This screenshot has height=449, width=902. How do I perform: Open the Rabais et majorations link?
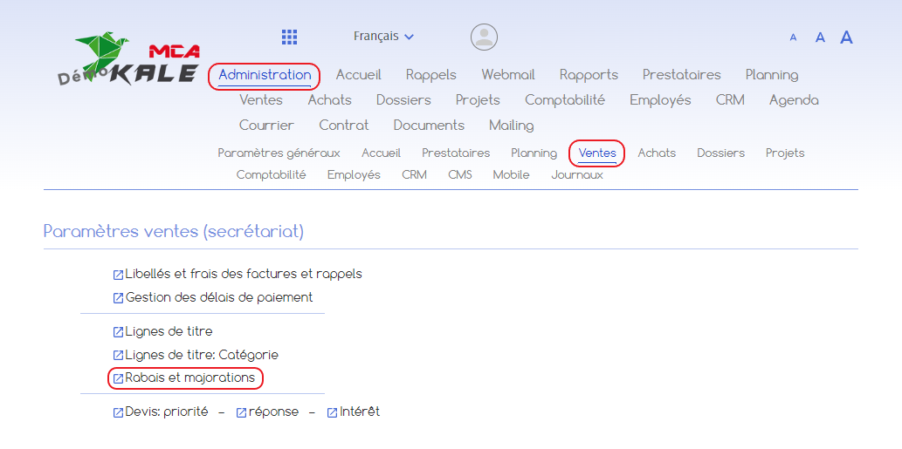189,378
